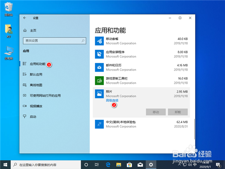Maximize the Settings window

(180, 18)
